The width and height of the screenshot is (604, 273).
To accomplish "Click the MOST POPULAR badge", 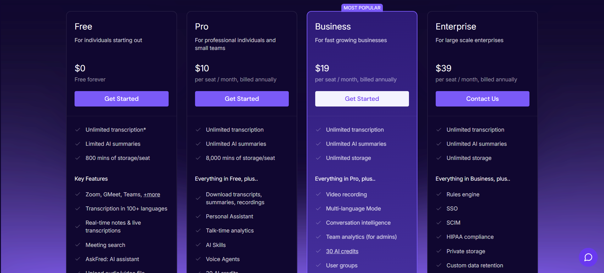I will pos(362,8).
